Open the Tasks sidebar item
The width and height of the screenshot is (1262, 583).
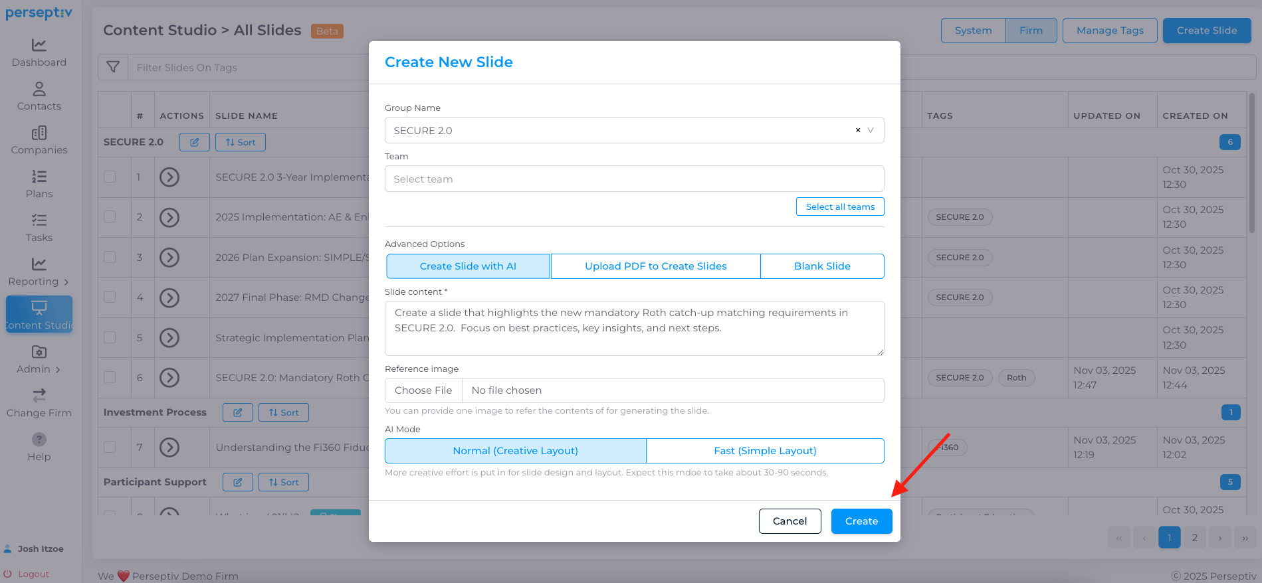(39, 228)
